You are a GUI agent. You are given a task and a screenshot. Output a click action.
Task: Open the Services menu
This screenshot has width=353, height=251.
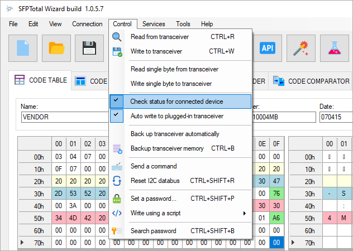pyautogui.click(x=154, y=24)
